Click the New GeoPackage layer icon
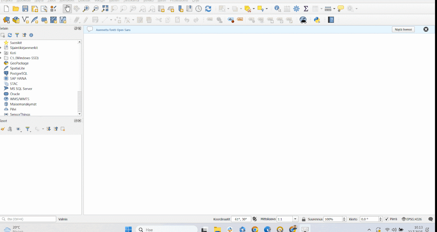437x232 pixels. point(16,20)
